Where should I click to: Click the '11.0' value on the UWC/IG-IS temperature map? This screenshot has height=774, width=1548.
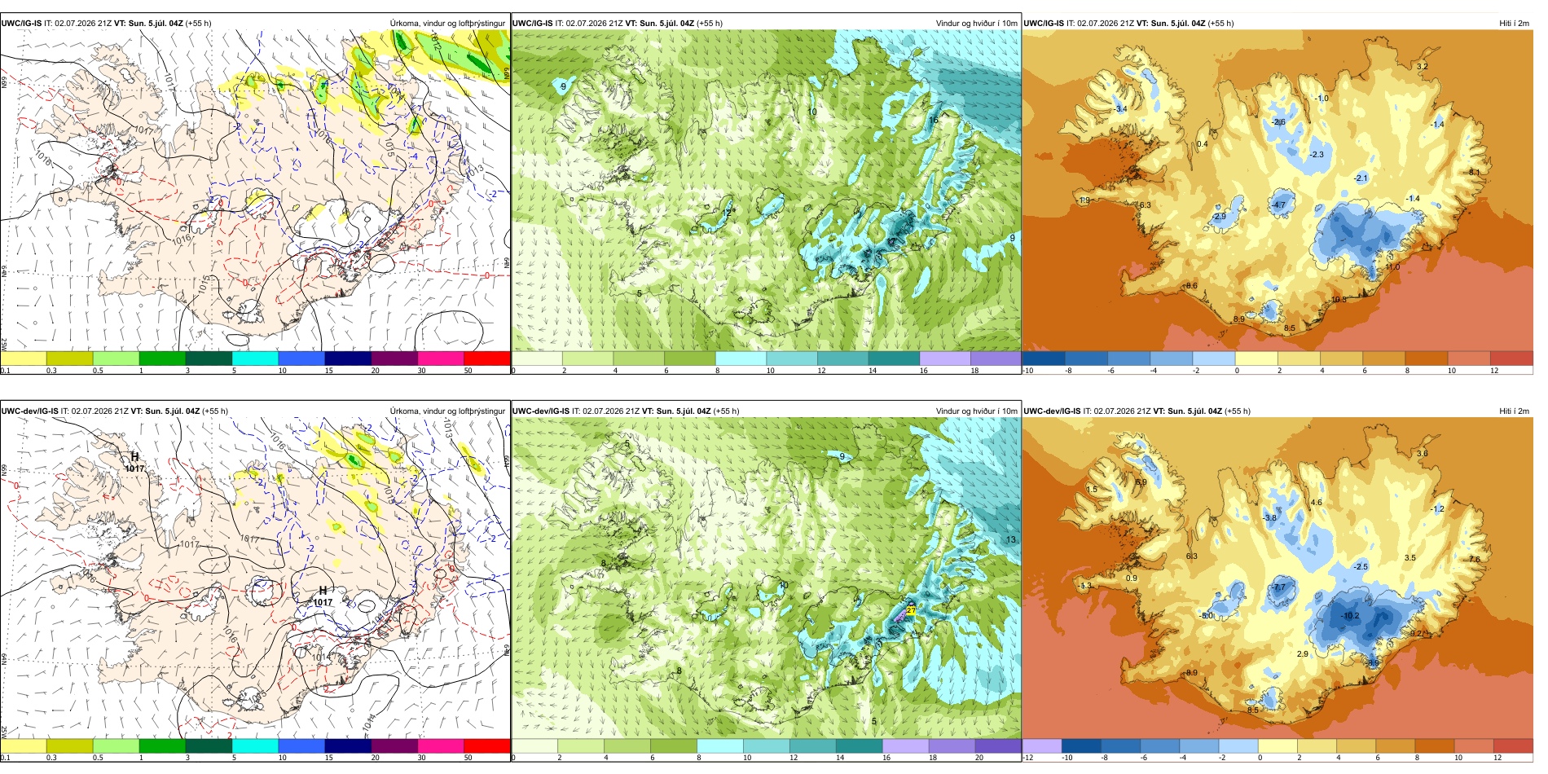pos(1392,267)
